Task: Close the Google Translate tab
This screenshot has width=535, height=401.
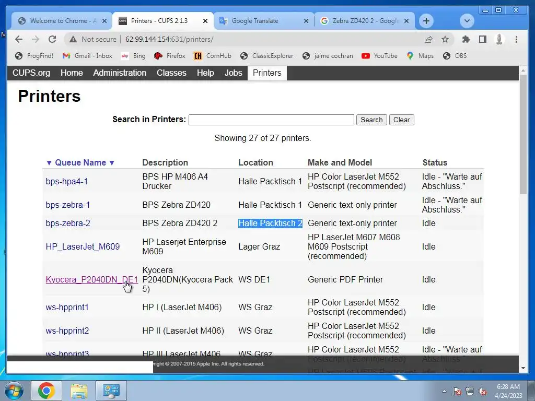Action: (306, 21)
